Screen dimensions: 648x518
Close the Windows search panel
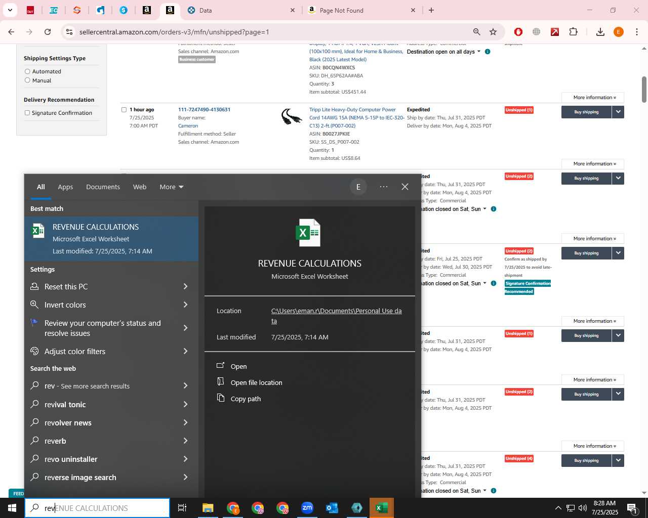(405, 187)
